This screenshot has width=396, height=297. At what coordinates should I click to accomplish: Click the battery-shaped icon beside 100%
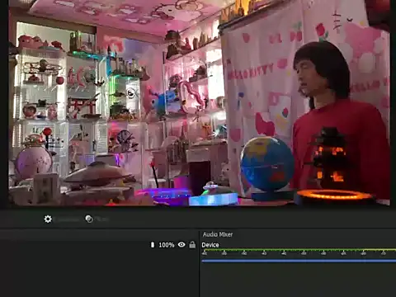153,244
